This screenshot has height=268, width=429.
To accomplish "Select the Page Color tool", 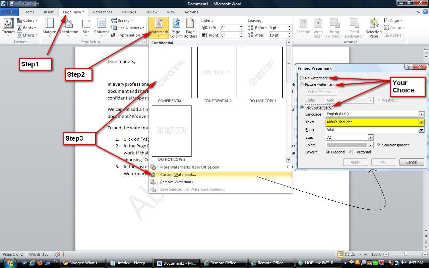I will tap(176, 27).
